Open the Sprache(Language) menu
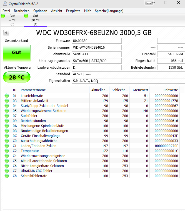This screenshot has width=185, height=211. point(109,11)
